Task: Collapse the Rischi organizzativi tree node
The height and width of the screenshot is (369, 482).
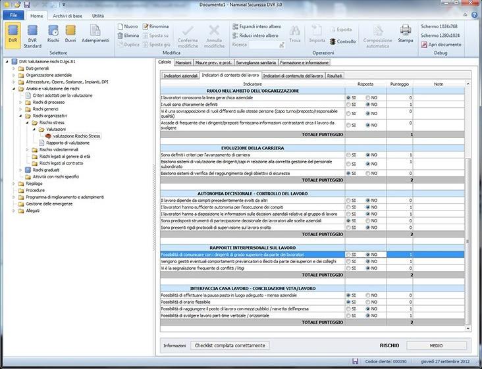Action: click(20, 116)
